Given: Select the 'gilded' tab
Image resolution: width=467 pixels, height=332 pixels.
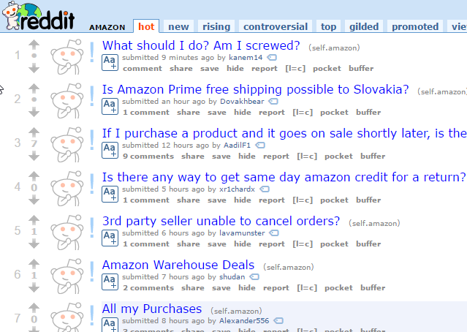Looking at the screenshot, I should click(x=364, y=26).
